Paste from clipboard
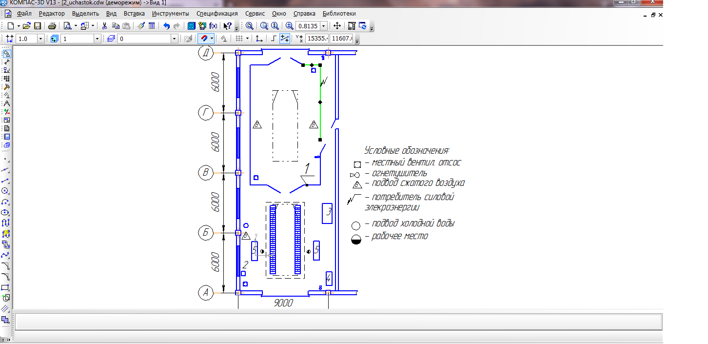 [x=126, y=26]
